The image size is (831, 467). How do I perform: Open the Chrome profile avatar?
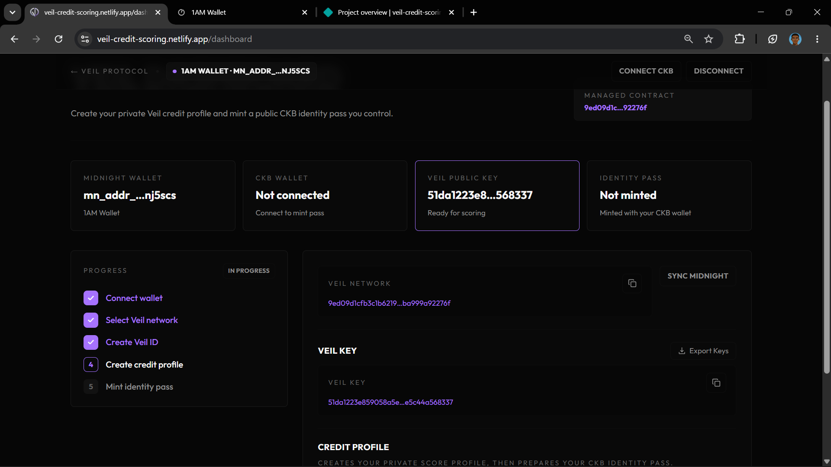click(x=795, y=39)
